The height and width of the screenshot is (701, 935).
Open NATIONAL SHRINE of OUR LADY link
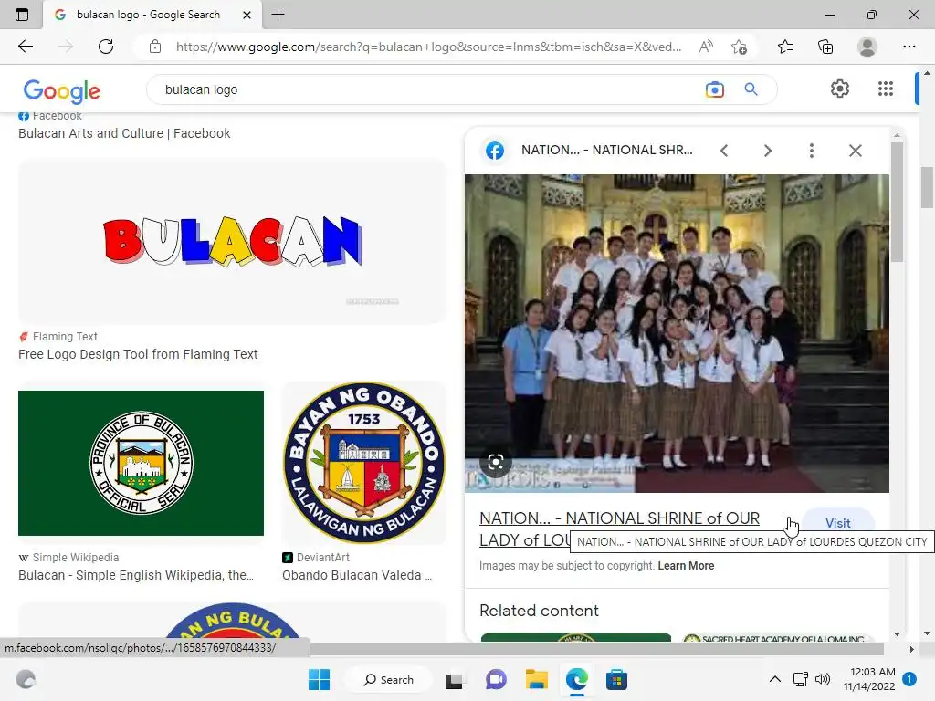click(619, 528)
